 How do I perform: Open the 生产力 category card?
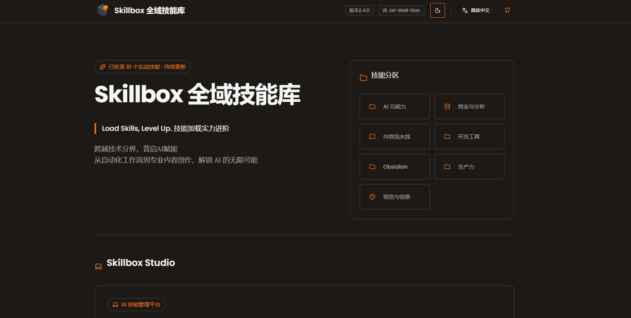coord(469,167)
